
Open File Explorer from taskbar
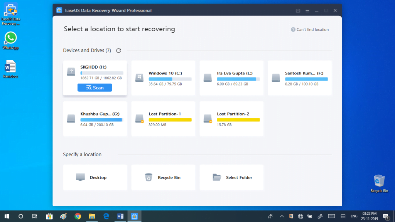click(92, 216)
